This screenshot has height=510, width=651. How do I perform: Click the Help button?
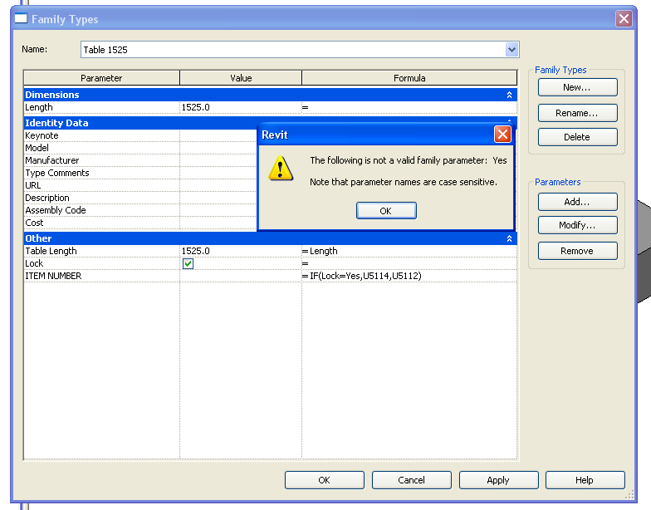click(x=585, y=480)
